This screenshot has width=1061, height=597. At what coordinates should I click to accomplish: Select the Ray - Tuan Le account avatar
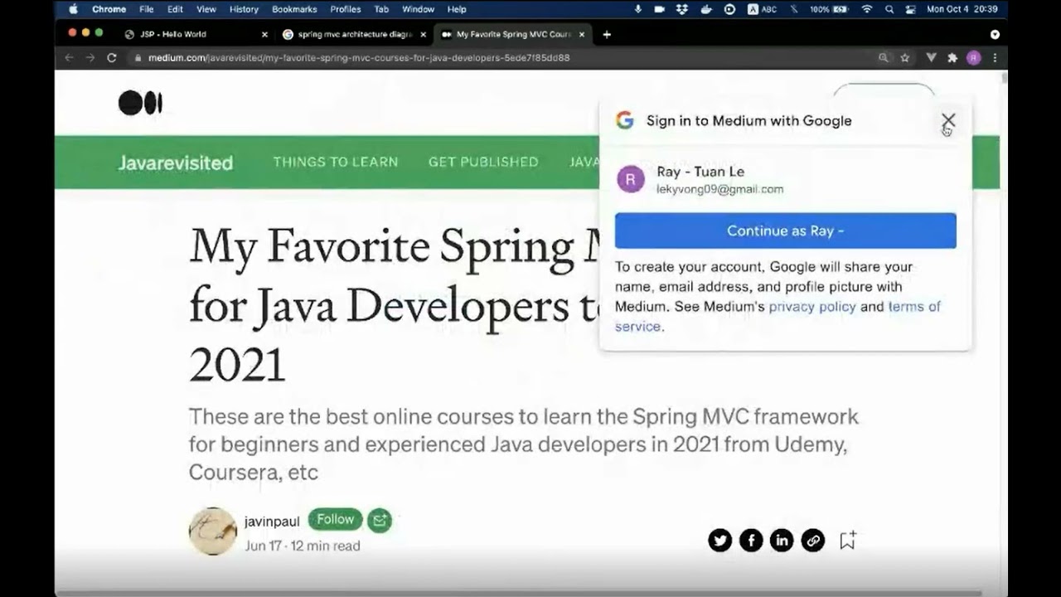coord(631,179)
